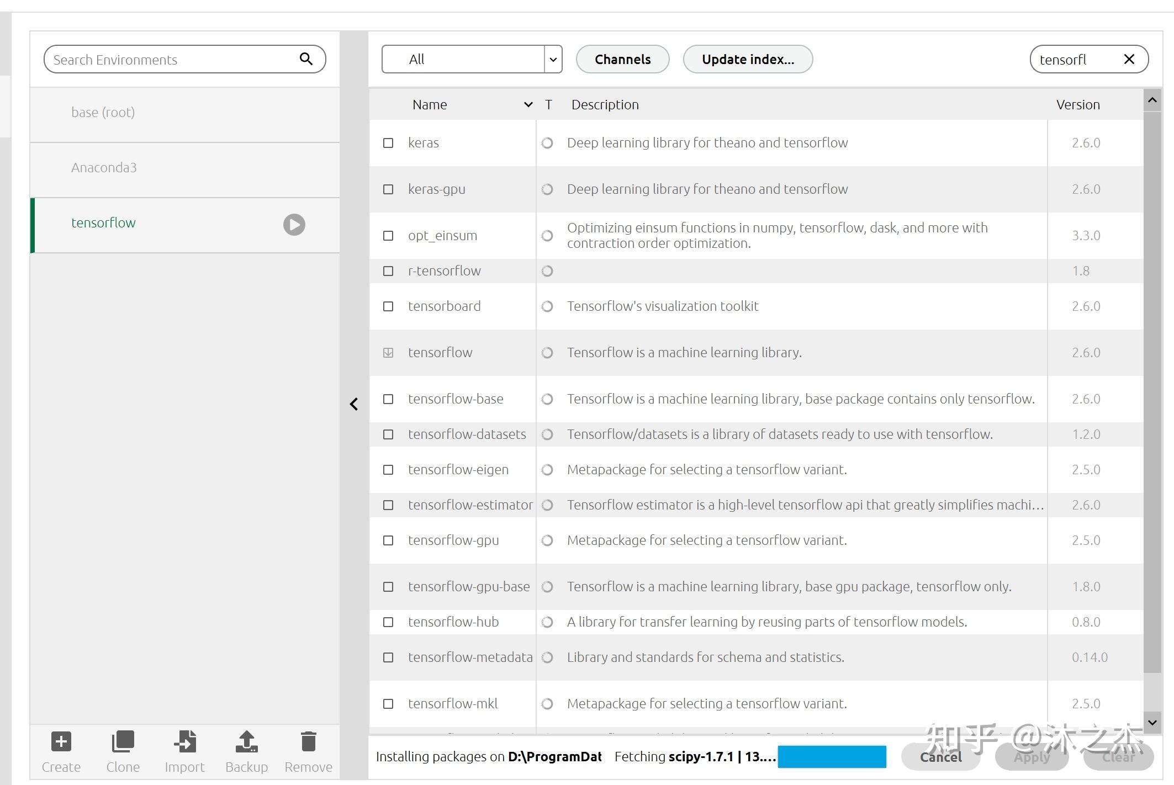Viewport: 1174px width, 785px height.
Task: Select the tensorflow-gpu package checkbox
Action: tap(388, 540)
